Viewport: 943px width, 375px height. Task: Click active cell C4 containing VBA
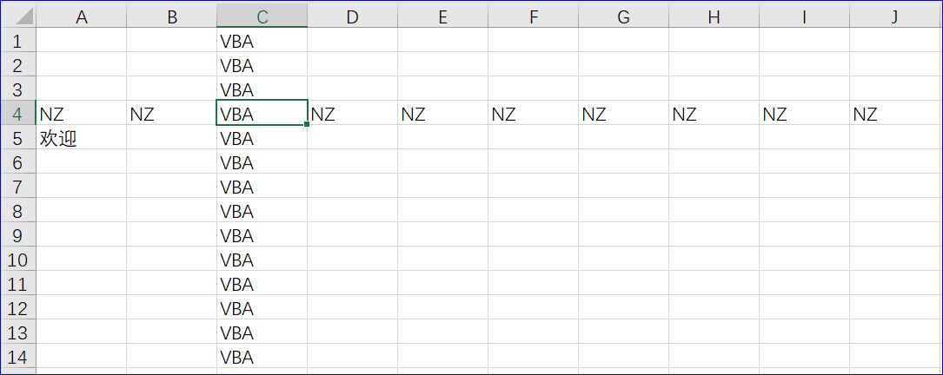click(262, 113)
